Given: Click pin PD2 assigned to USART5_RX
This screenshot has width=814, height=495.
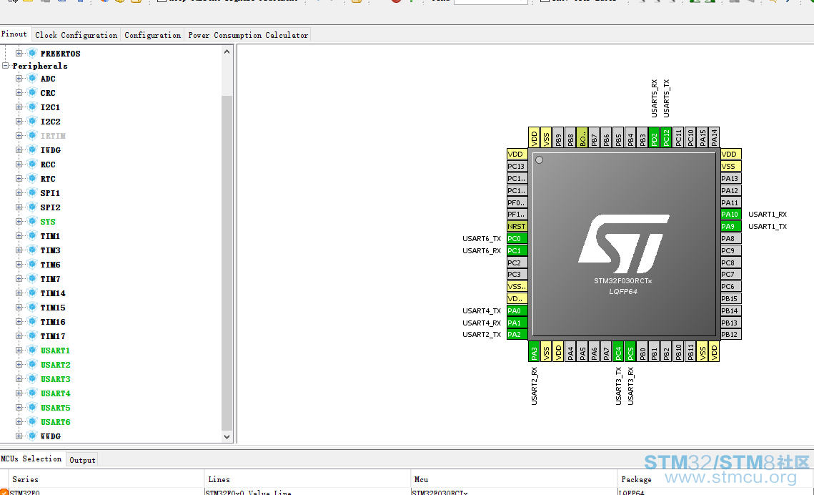Looking at the screenshot, I should (x=654, y=137).
